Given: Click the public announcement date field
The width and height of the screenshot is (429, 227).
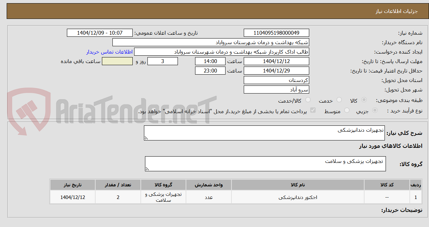Looking at the screenshot, I should pos(100,33).
